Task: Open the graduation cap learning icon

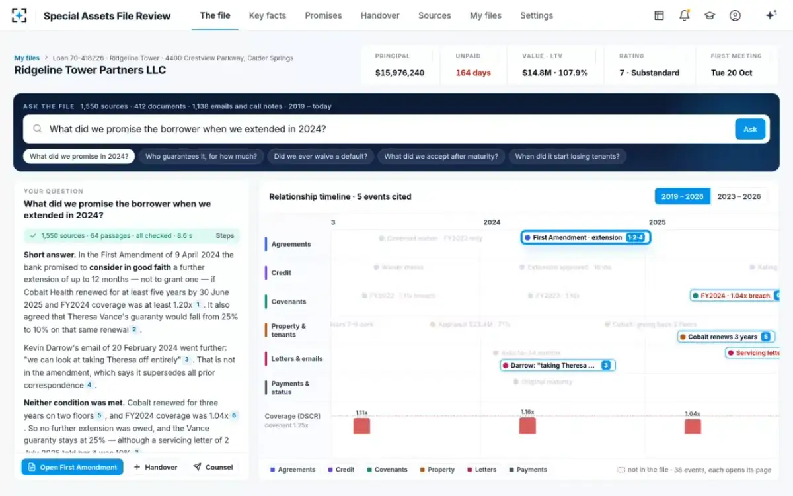Action: (710, 15)
